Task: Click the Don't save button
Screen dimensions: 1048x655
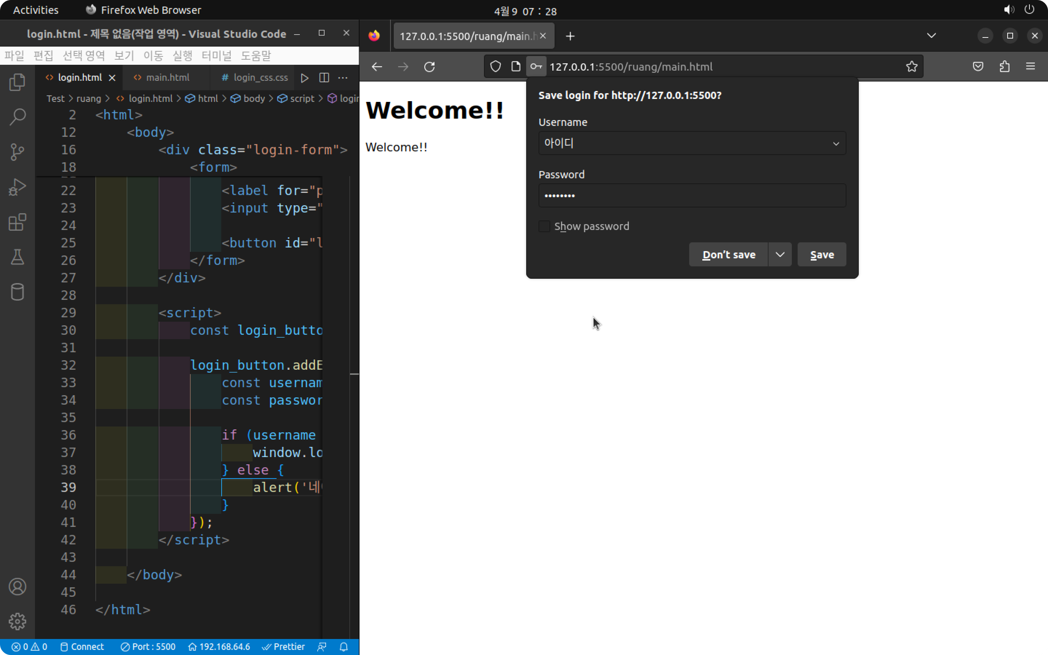Action: click(729, 254)
